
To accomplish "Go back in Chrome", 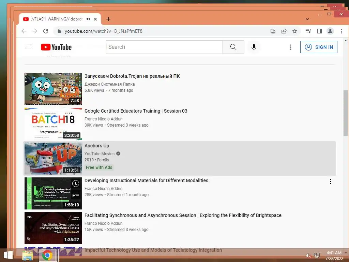I will [x=24, y=31].
